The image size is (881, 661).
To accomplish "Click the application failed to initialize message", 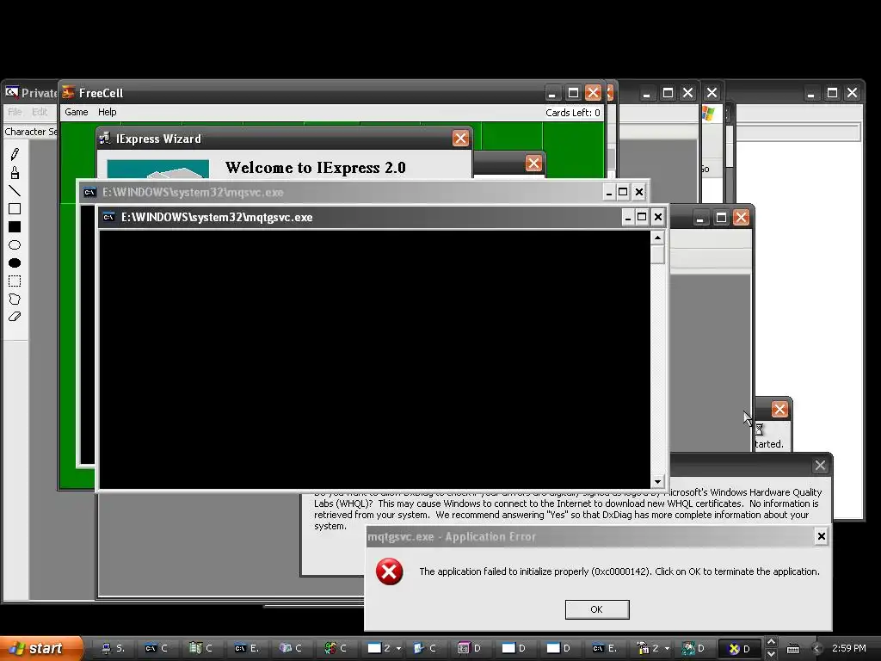I will 619,571.
